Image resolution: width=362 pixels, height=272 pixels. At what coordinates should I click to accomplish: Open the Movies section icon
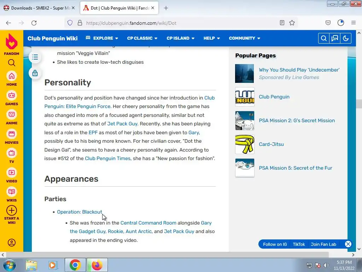12,134
